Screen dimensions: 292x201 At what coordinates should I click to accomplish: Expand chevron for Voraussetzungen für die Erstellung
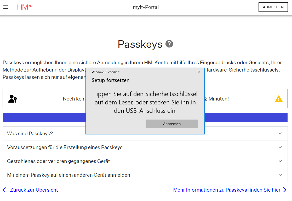(x=280, y=147)
